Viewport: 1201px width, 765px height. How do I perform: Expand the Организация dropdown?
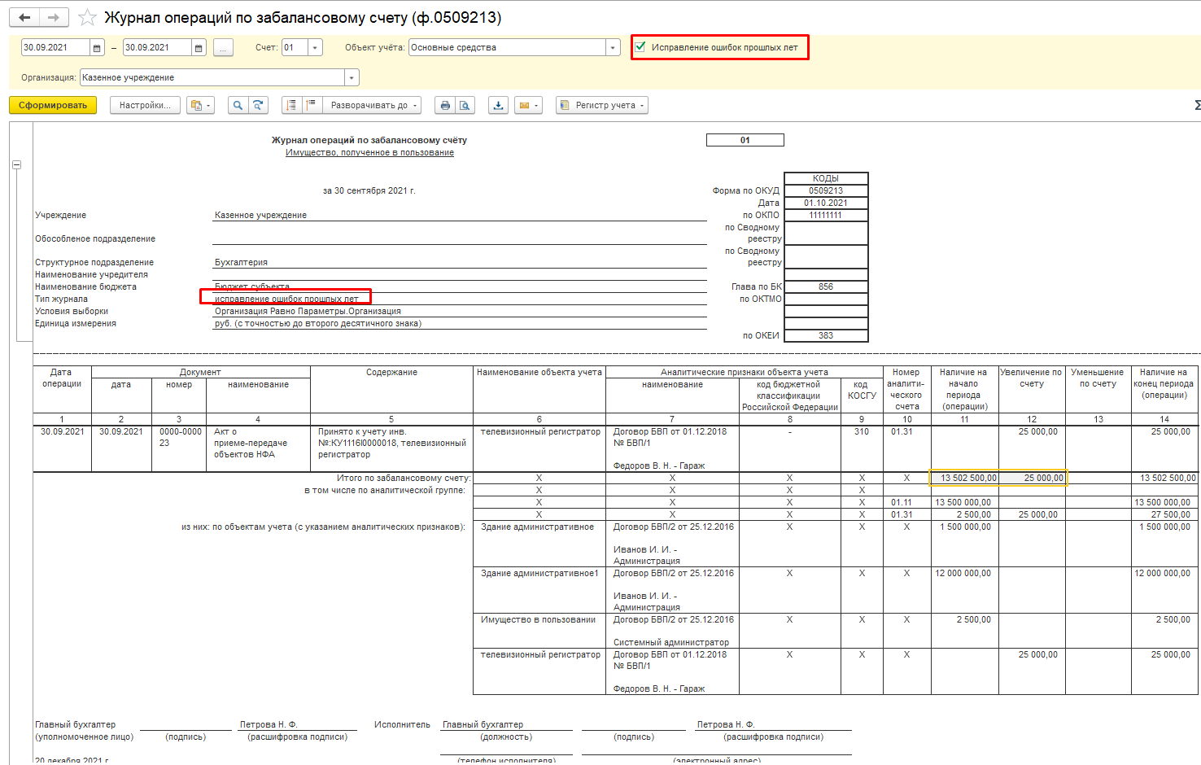352,78
